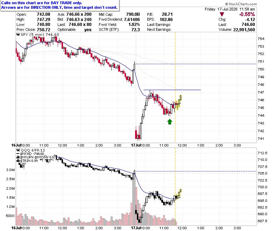Click the StockCharts.com copyright watermark
273x231 pixels.
241,4
